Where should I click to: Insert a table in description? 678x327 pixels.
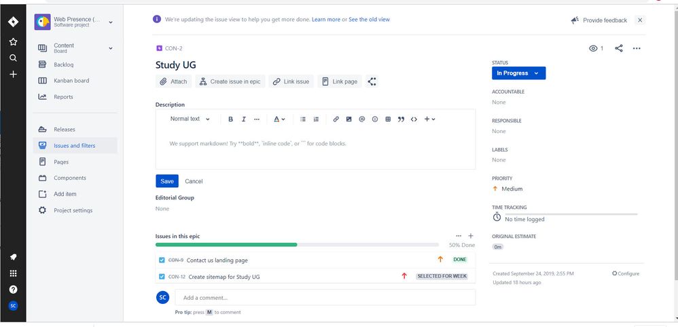pyautogui.click(x=388, y=119)
